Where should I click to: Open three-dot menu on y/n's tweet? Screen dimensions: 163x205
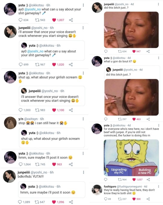click(x=83, y=119)
